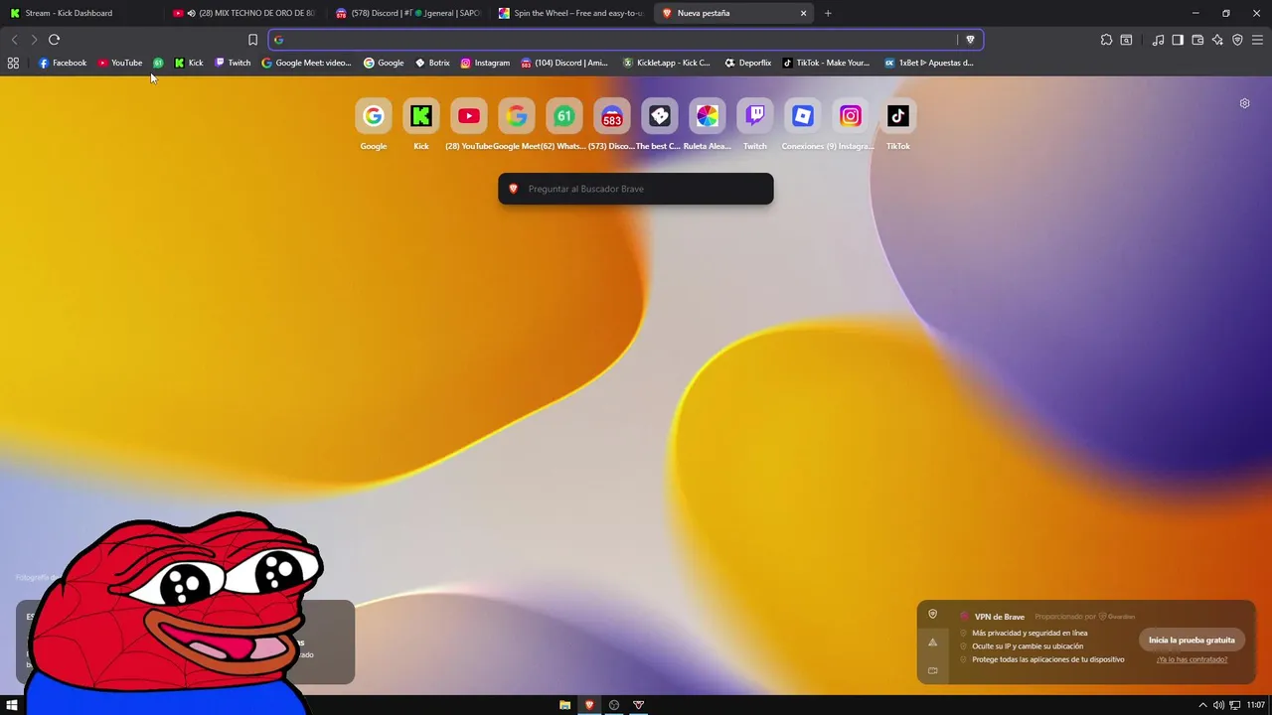Open Twitch bookmark in bookmarks bar
The height and width of the screenshot is (715, 1272).
[x=233, y=63]
